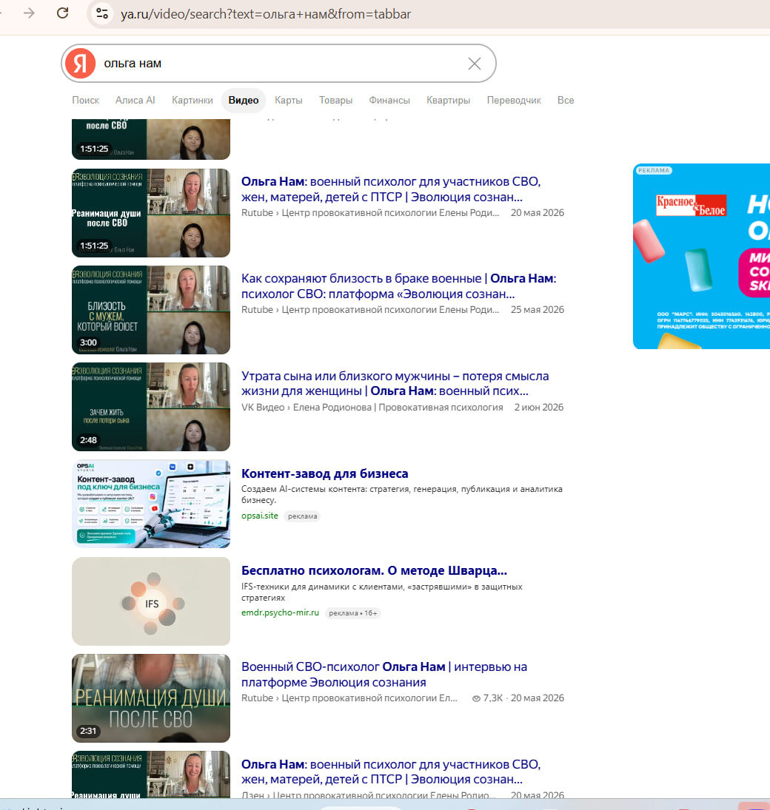The image size is (770, 810).
Task: Click 'VK Видео › Елена Родионова' source line
Action: point(372,407)
